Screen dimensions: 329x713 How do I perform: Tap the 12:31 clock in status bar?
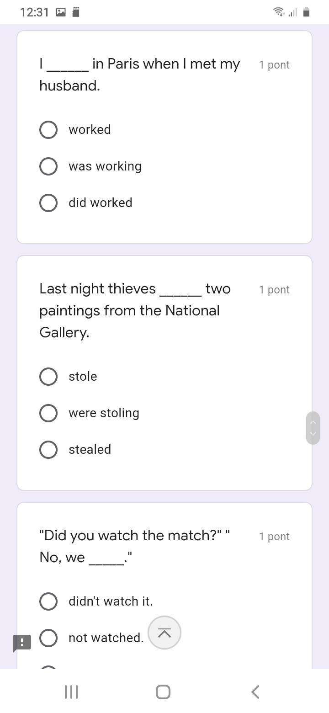click(34, 12)
